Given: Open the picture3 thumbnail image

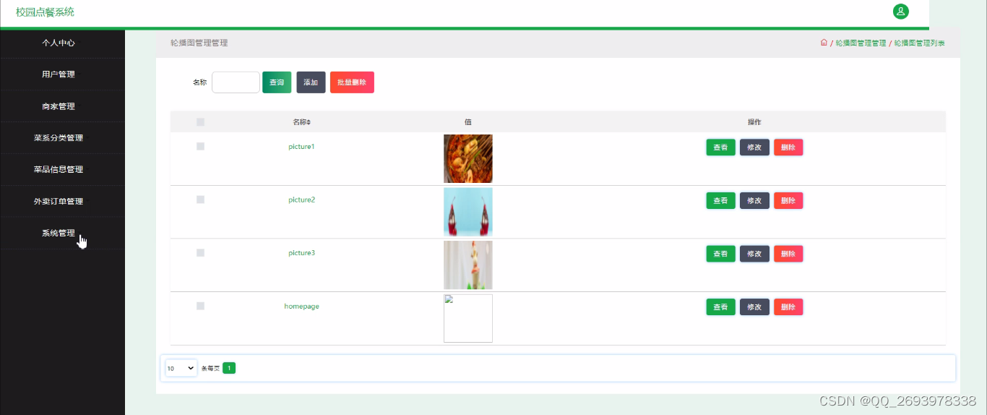Looking at the screenshot, I should tap(468, 265).
